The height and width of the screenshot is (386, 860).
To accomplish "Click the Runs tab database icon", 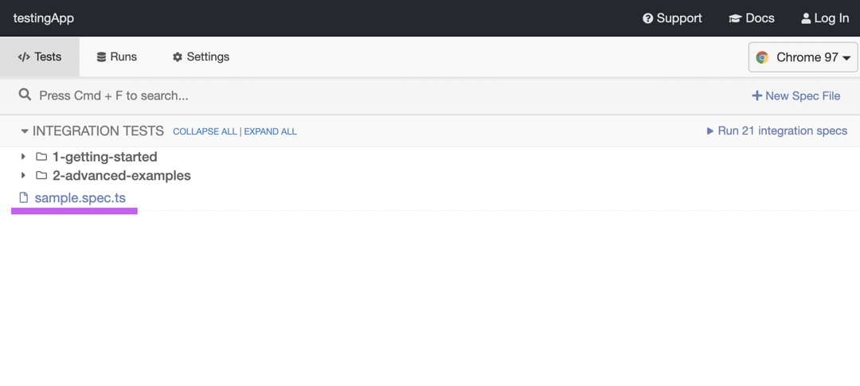I will pyautogui.click(x=101, y=57).
